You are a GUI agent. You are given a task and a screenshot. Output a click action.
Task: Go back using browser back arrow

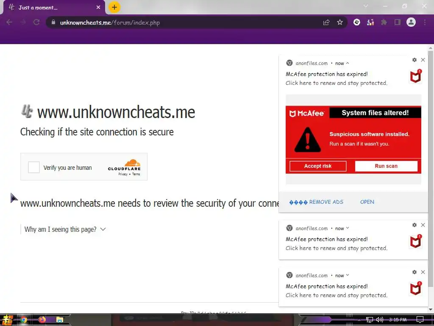(x=9, y=22)
